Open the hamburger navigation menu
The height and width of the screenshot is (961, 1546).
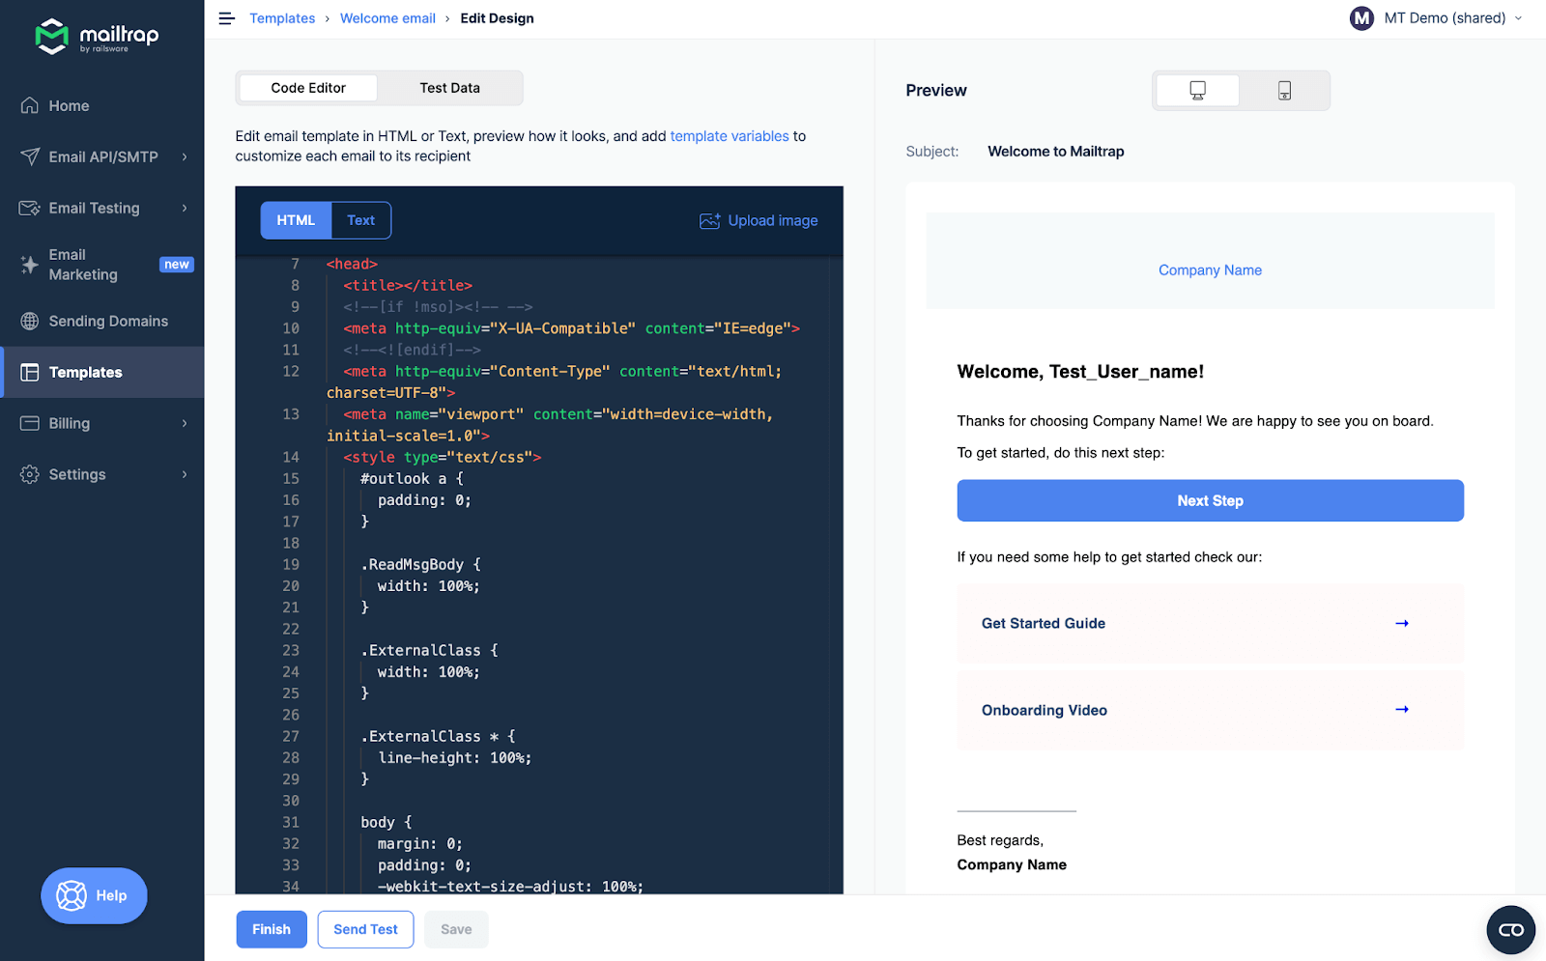point(226,18)
